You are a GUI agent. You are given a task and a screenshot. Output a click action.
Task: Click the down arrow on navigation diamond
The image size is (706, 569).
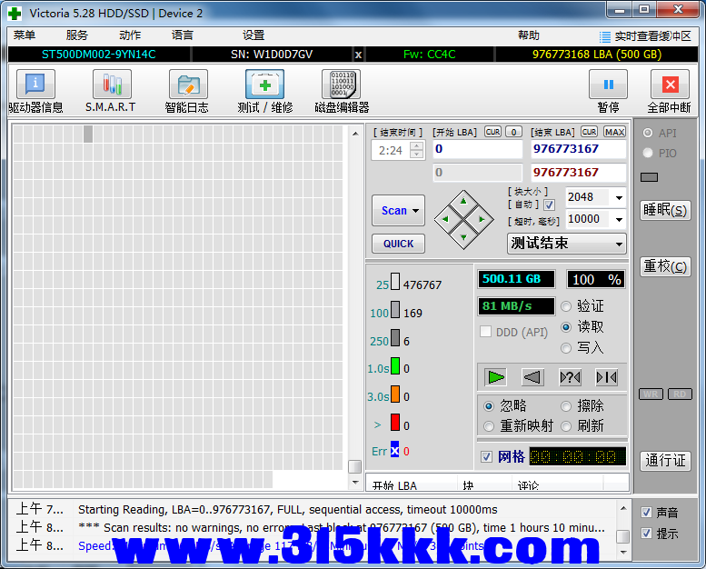(x=463, y=237)
